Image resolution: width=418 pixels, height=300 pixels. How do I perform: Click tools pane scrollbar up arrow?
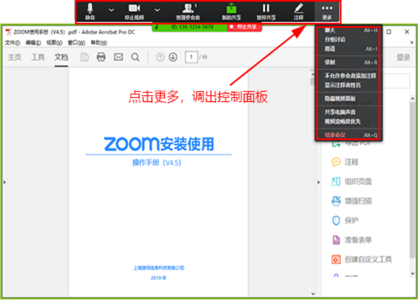412,98
